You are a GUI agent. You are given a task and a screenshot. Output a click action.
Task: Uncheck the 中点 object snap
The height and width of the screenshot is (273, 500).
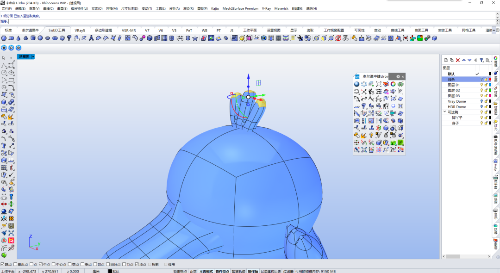point(41,264)
